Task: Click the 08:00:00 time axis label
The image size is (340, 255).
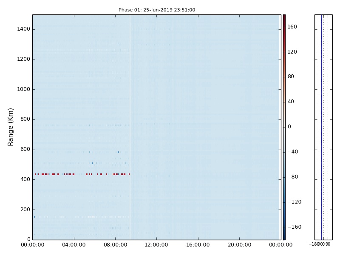Action: coord(115,245)
